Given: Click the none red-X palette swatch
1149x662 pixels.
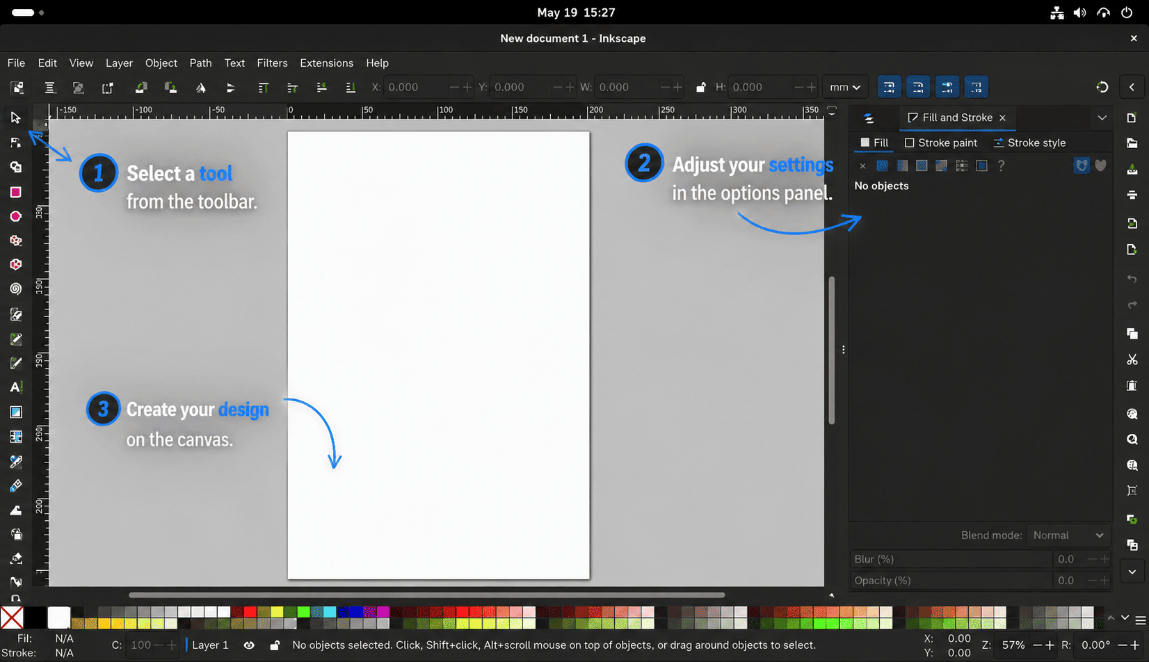Looking at the screenshot, I should point(12,617).
